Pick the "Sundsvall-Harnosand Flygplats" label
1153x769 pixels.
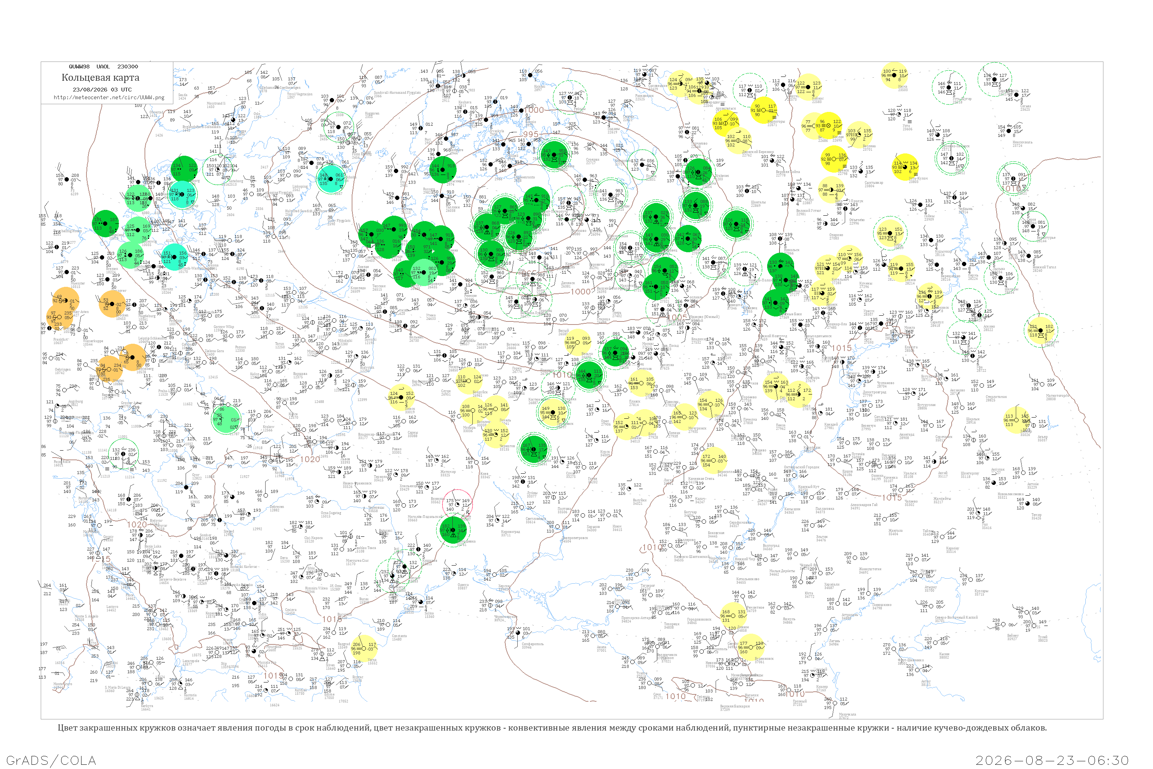point(397,93)
